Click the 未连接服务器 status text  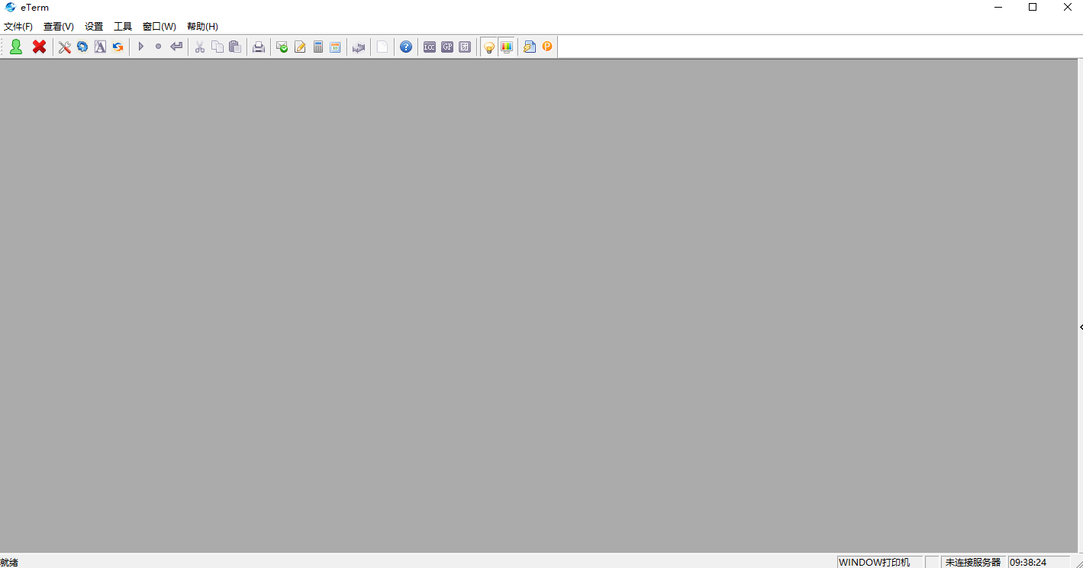[973, 562]
